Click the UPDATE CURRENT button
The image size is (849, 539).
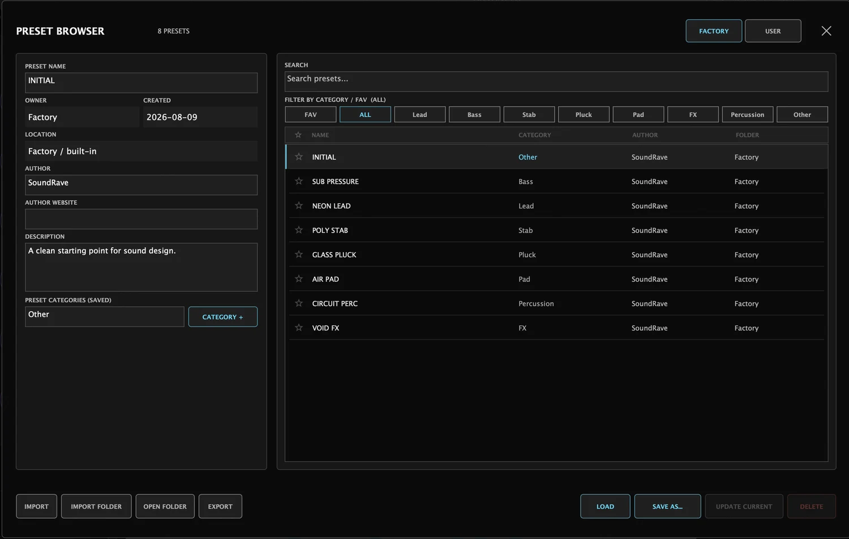[x=744, y=506]
